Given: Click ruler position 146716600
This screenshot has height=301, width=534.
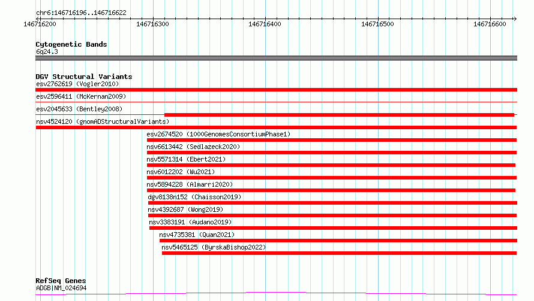Looking at the screenshot, I should (490, 24).
